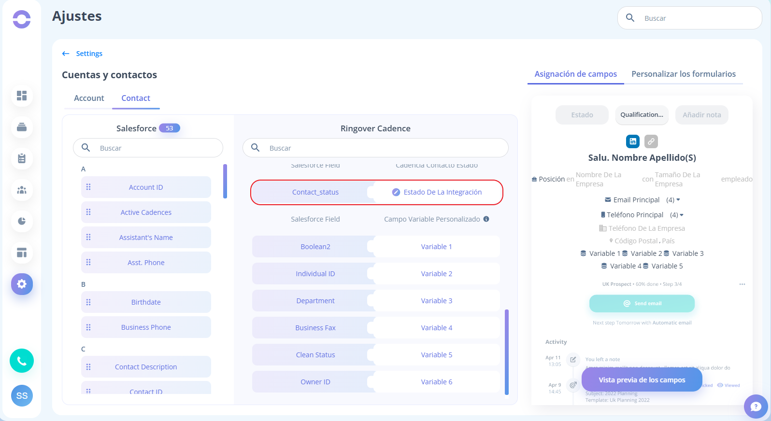
Task: Grab the drag handle of Contact Description
Action: pos(88,367)
